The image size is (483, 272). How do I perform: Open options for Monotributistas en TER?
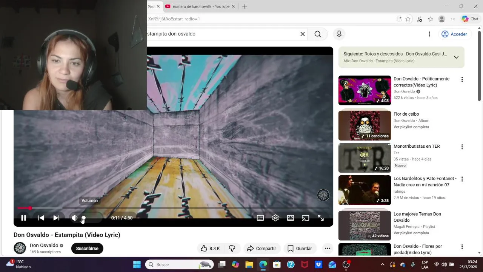(x=462, y=147)
